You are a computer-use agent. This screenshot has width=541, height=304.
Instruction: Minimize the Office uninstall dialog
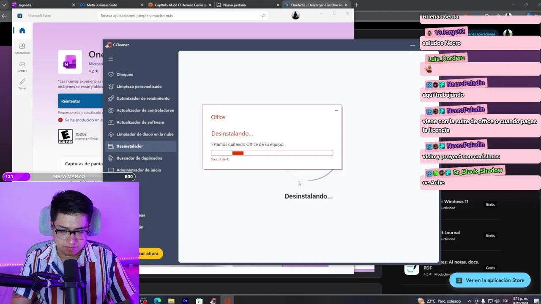336,111
